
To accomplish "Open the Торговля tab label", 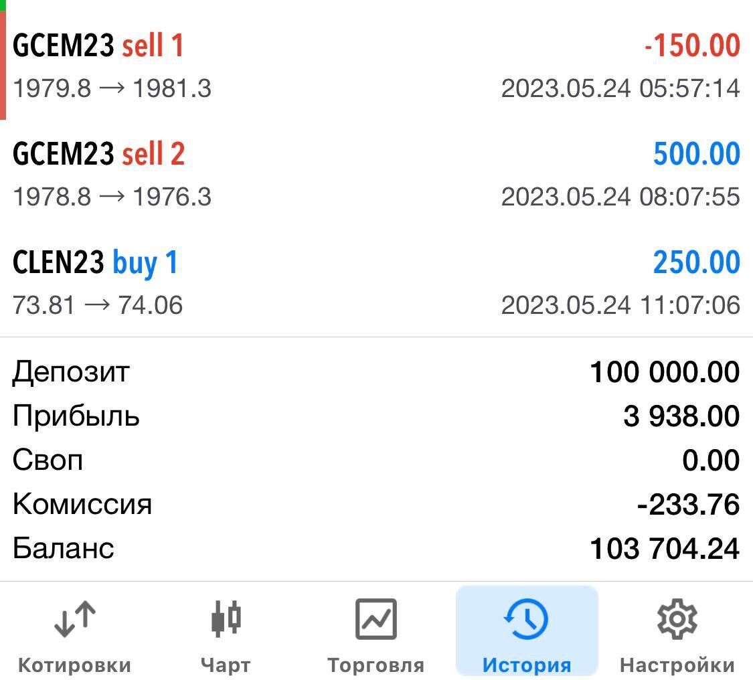I will pyautogui.click(x=375, y=665).
